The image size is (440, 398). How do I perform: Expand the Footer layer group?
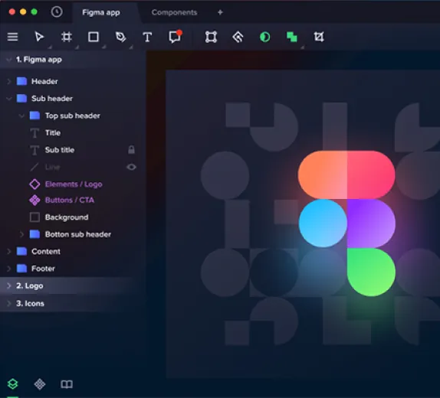pos(9,269)
